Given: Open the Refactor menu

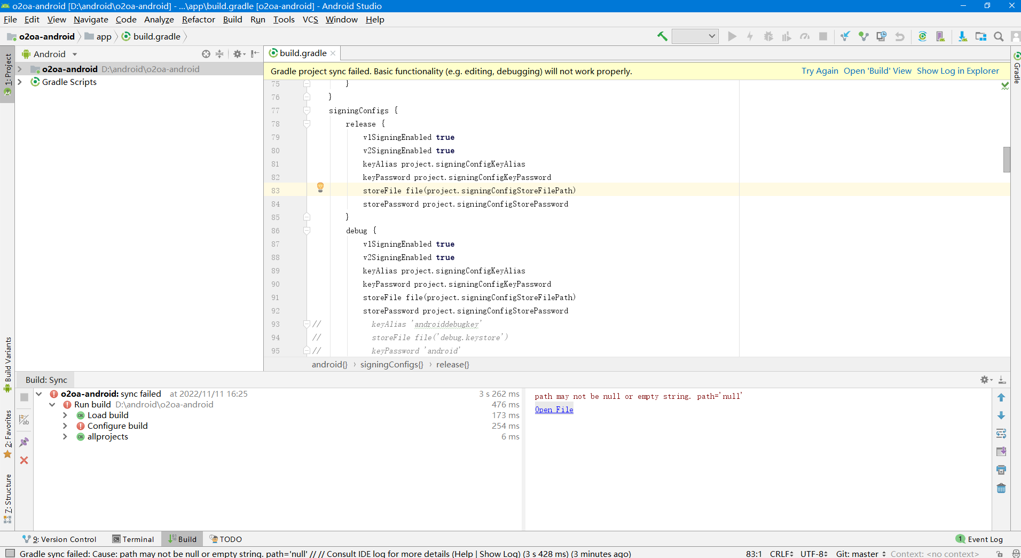Looking at the screenshot, I should click(198, 20).
